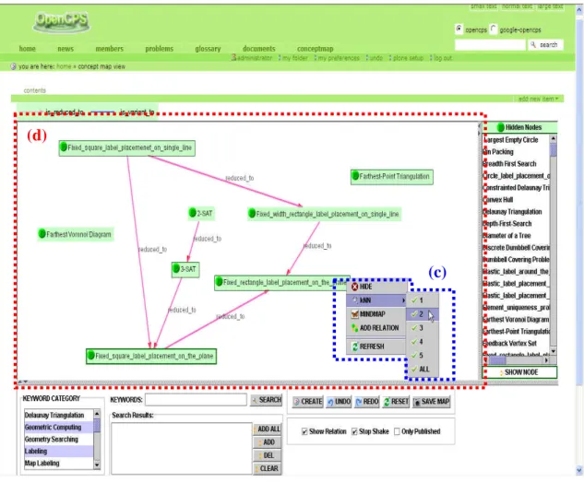
Task: Select the google-opencps radio button
Action: [x=493, y=29]
